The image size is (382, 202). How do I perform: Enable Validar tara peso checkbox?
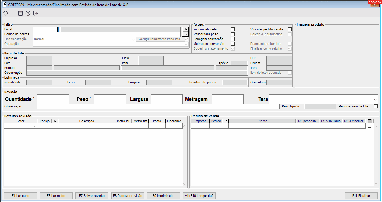[x=233, y=34]
